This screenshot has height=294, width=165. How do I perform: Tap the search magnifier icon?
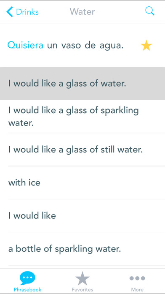tap(150, 11)
